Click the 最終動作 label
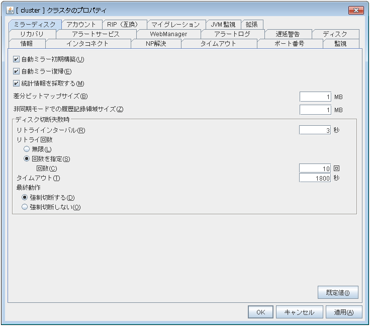The height and width of the screenshot is (326, 370). pos(29,188)
